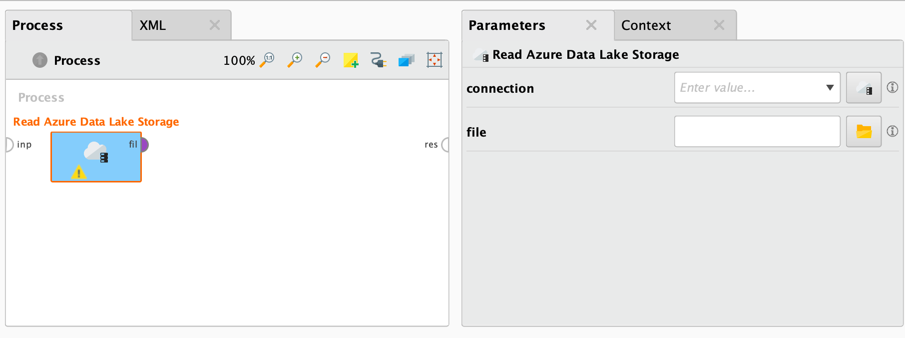Open the connection chooser icon button
The width and height of the screenshot is (905, 338).
tap(864, 88)
